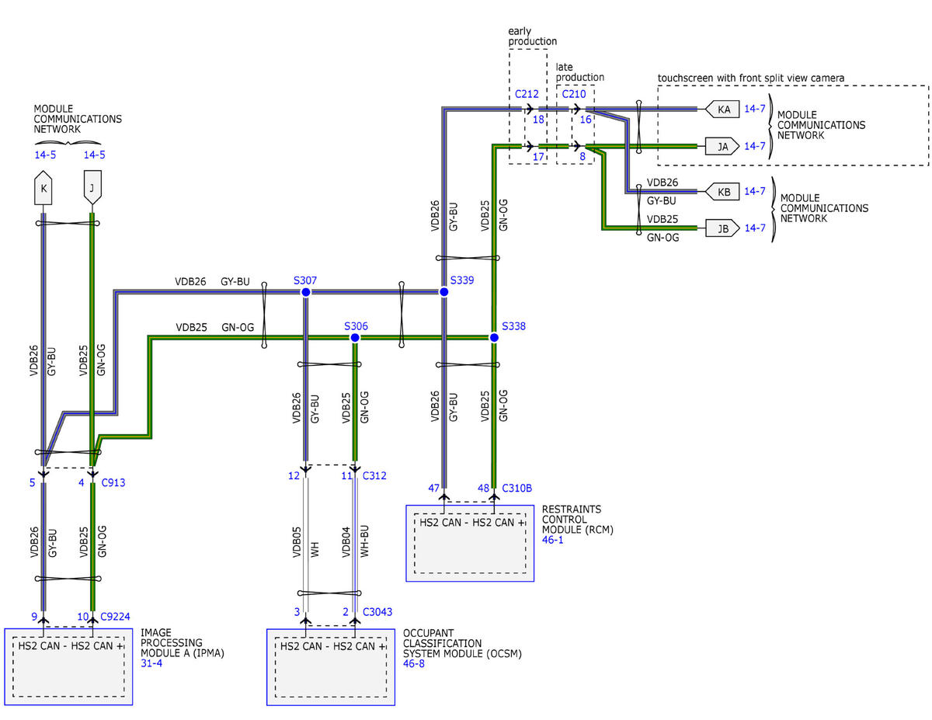Click the J off-page connector symbol
Image resolution: width=932 pixels, height=720 pixels.
click(x=92, y=189)
